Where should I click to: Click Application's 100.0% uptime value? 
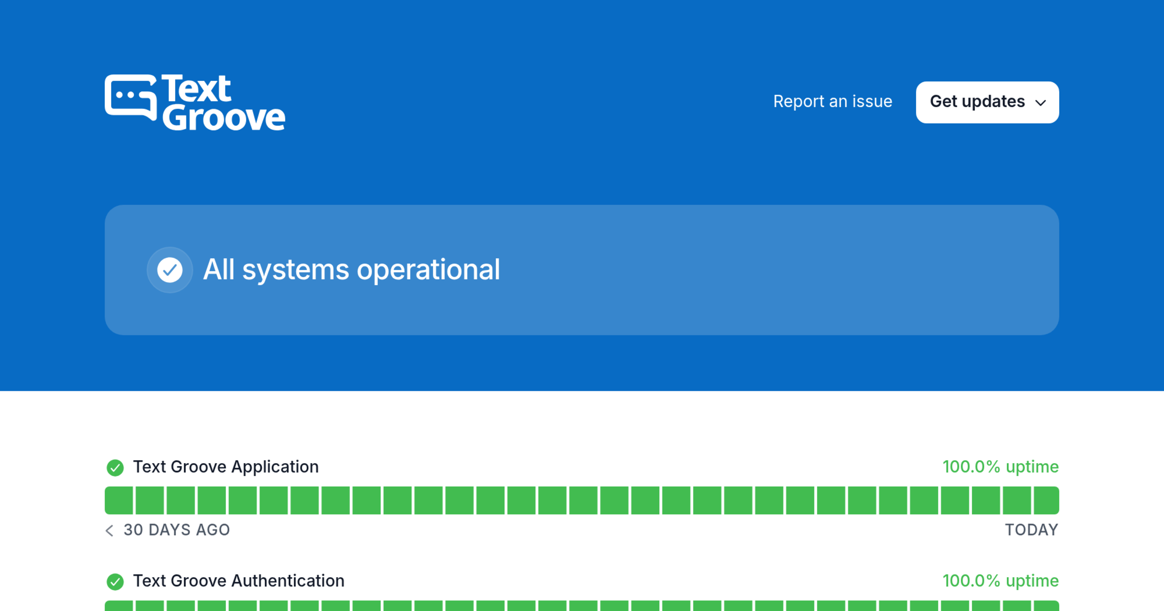point(1001,467)
